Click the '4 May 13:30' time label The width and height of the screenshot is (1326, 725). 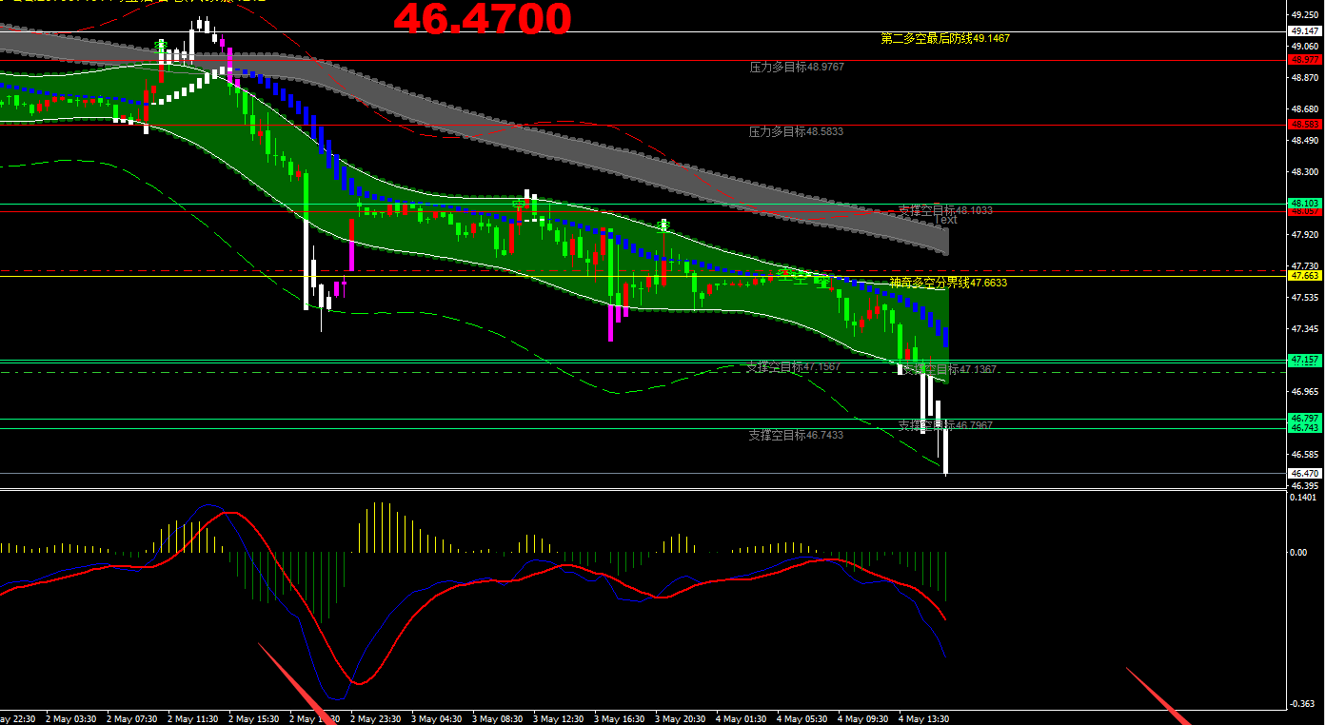coord(924,718)
